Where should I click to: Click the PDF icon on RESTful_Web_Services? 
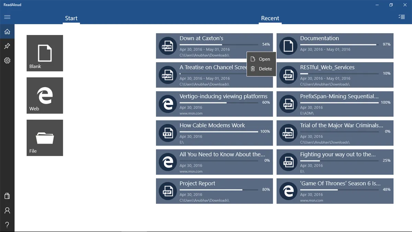click(288, 75)
